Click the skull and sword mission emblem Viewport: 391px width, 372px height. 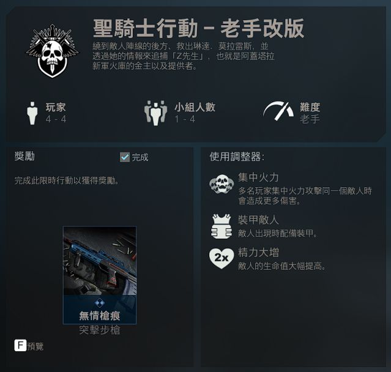(x=52, y=51)
